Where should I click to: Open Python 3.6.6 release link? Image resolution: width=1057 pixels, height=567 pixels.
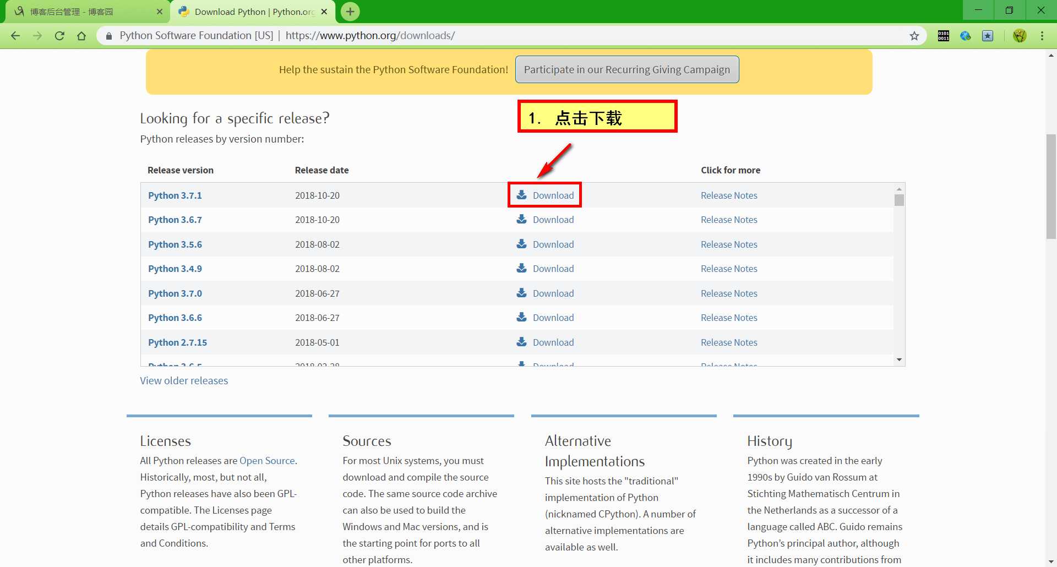click(x=175, y=318)
